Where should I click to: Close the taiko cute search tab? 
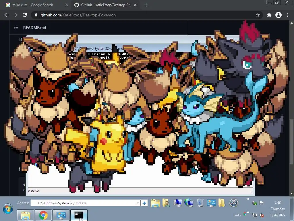point(67,5)
